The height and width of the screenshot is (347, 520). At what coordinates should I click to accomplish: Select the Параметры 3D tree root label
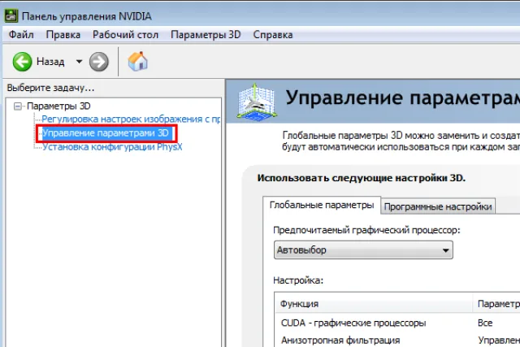58,106
